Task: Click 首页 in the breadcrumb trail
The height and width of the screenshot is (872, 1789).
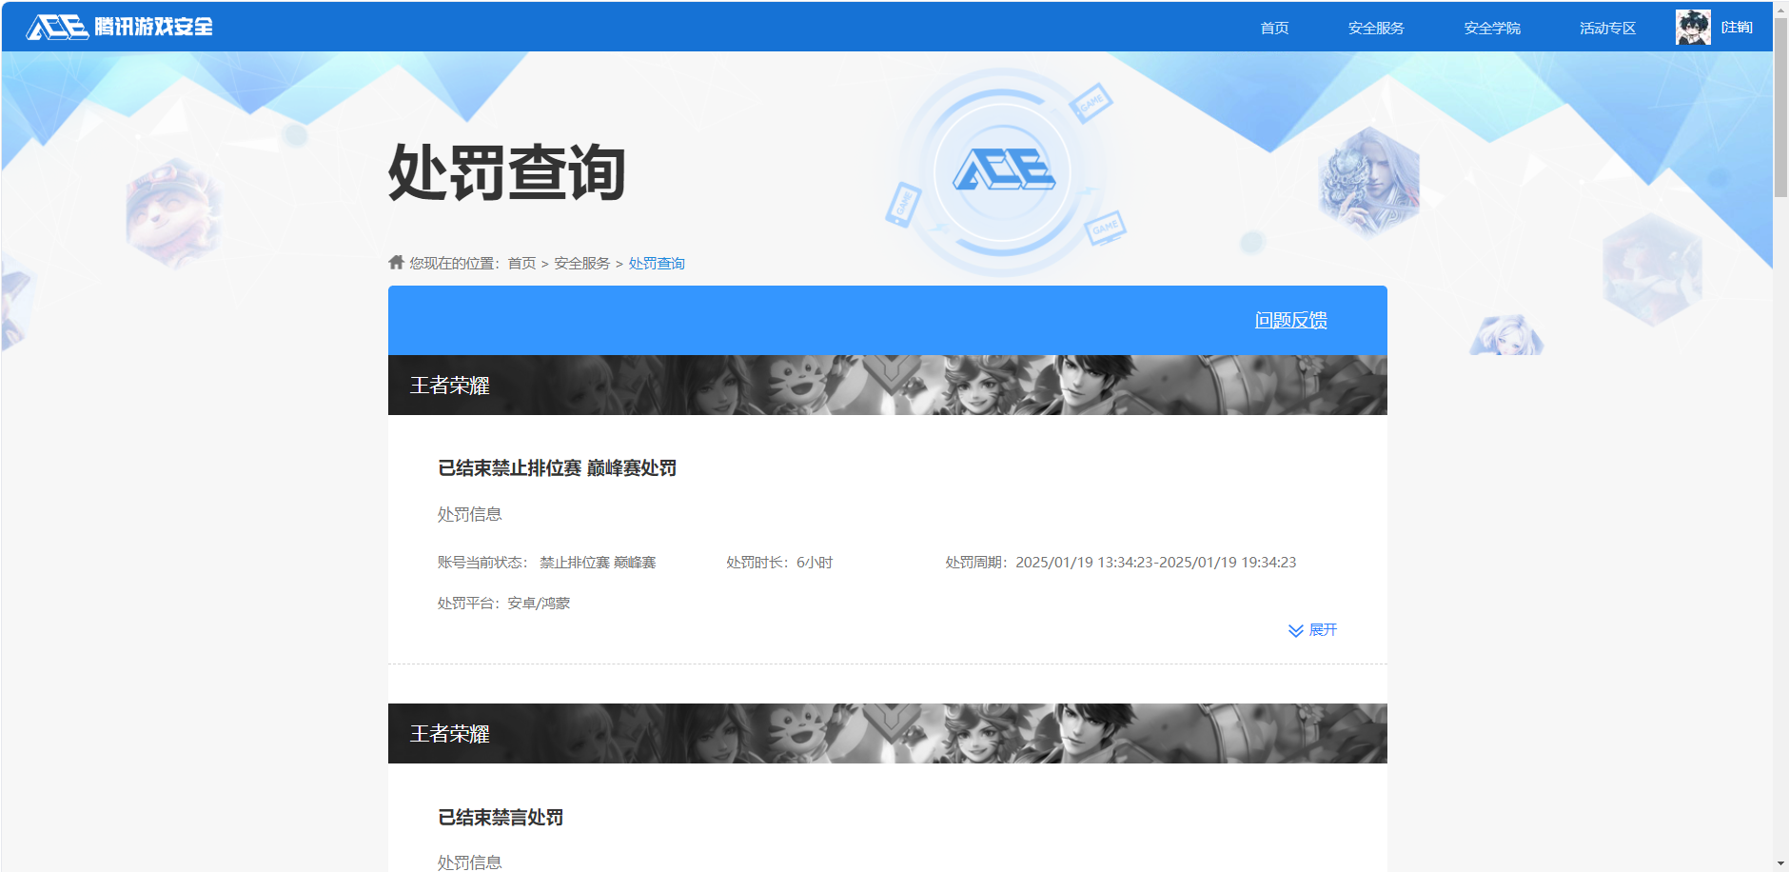Action: click(521, 264)
